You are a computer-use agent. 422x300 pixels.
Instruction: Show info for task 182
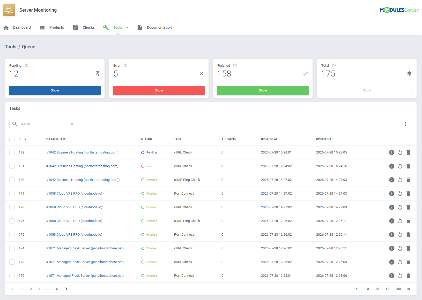pyautogui.click(x=392, y=152)
